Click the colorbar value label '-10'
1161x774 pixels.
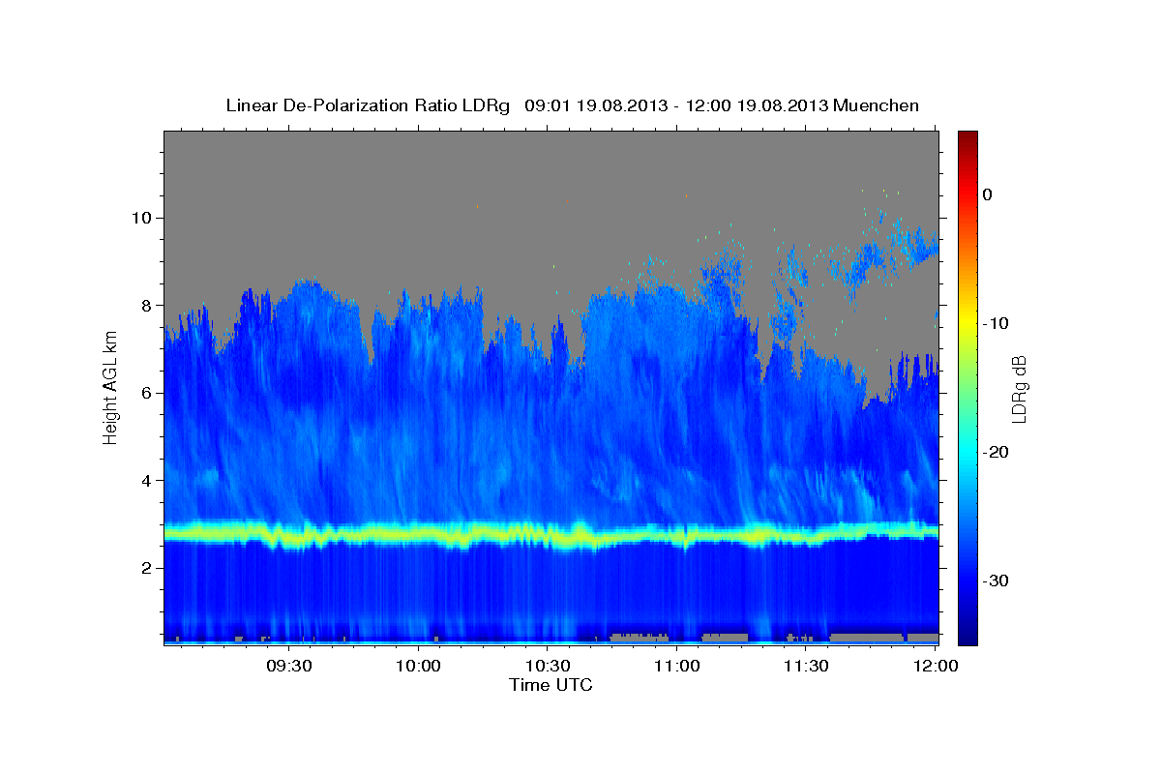tap(996, 323)
